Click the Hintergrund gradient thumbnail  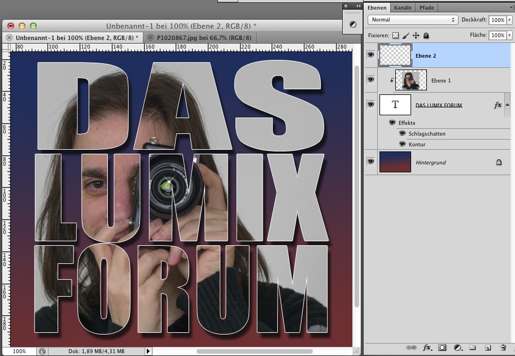click(x=395, y=162)
